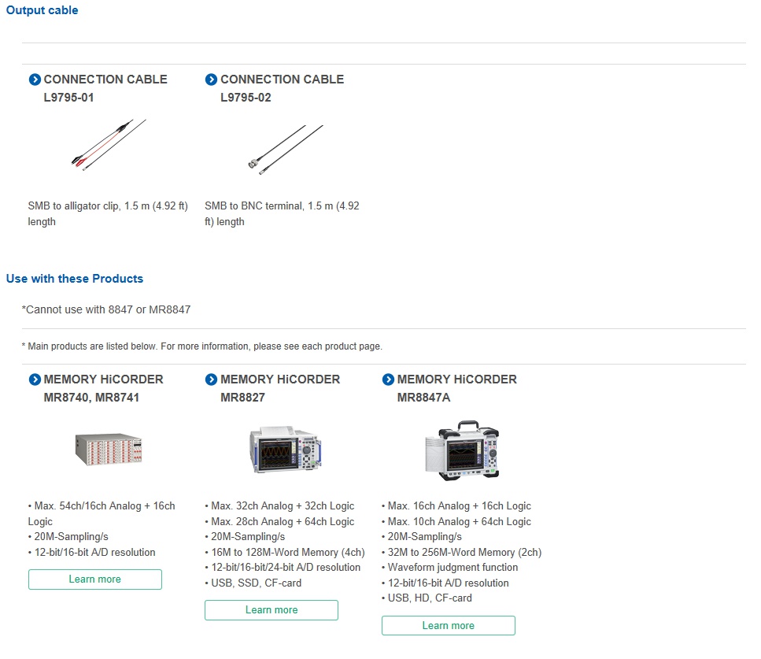
Task: Click arrow icon beside Connection Cable L9795-02
Action: click(211, 80)
